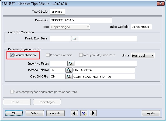The image size is (166, 121).
Task: Click the Salva button
Action: 35,113
